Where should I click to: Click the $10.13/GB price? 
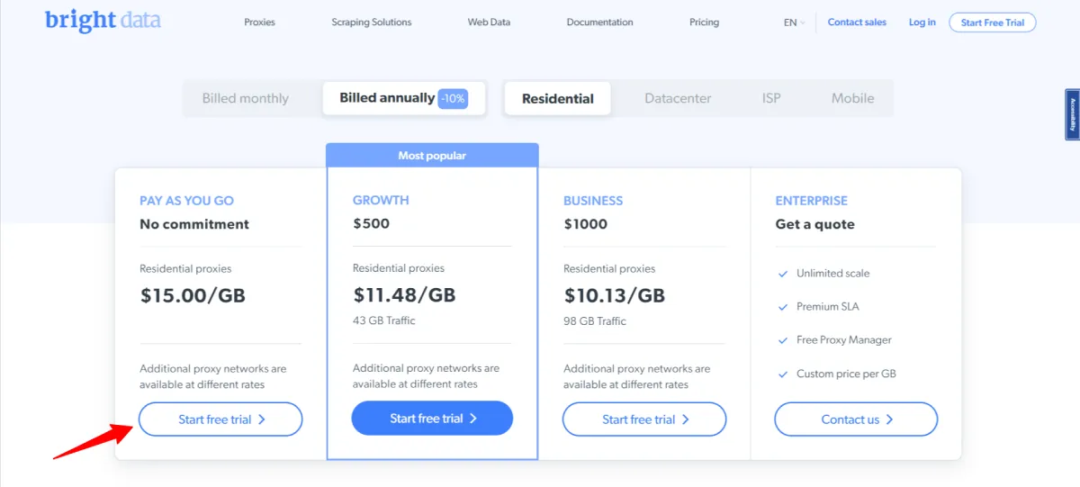[615, 295]
